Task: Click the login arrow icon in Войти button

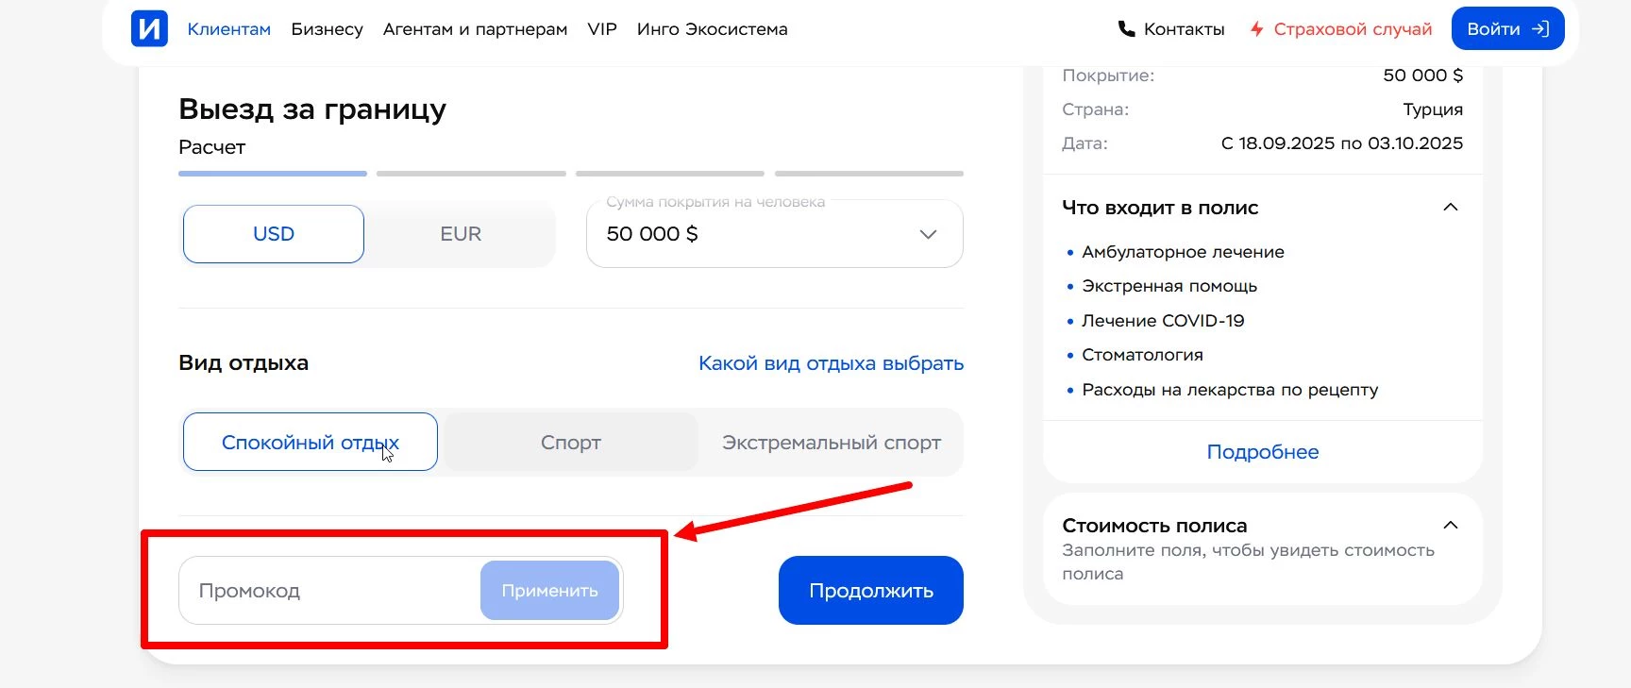Action: (1539, 28)
